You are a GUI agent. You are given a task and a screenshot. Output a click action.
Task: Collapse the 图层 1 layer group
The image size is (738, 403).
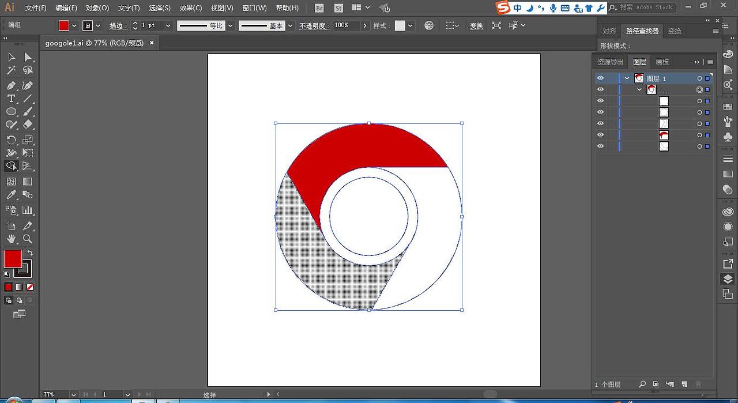(x=626, y=78)
